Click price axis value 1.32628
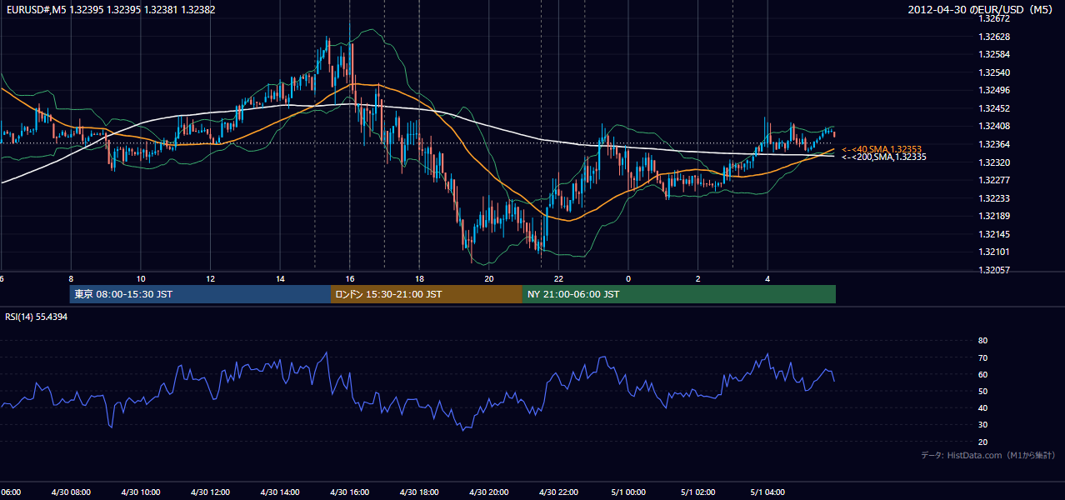Screen dimensions: 1065x500 point(993,37)
